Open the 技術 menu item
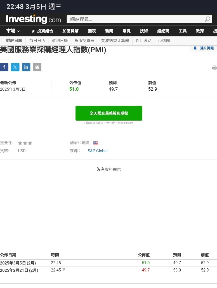The image size is (217, 288). (144, 31)
